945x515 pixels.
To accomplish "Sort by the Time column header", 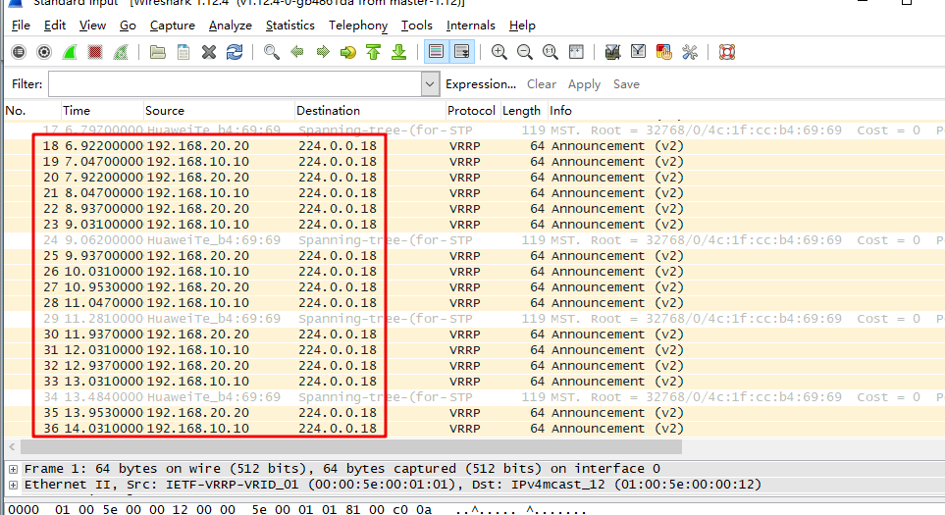I will click(x=102, y=111).
